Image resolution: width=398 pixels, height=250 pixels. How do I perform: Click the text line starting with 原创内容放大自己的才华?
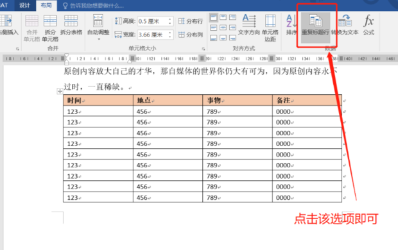point(200,71)
